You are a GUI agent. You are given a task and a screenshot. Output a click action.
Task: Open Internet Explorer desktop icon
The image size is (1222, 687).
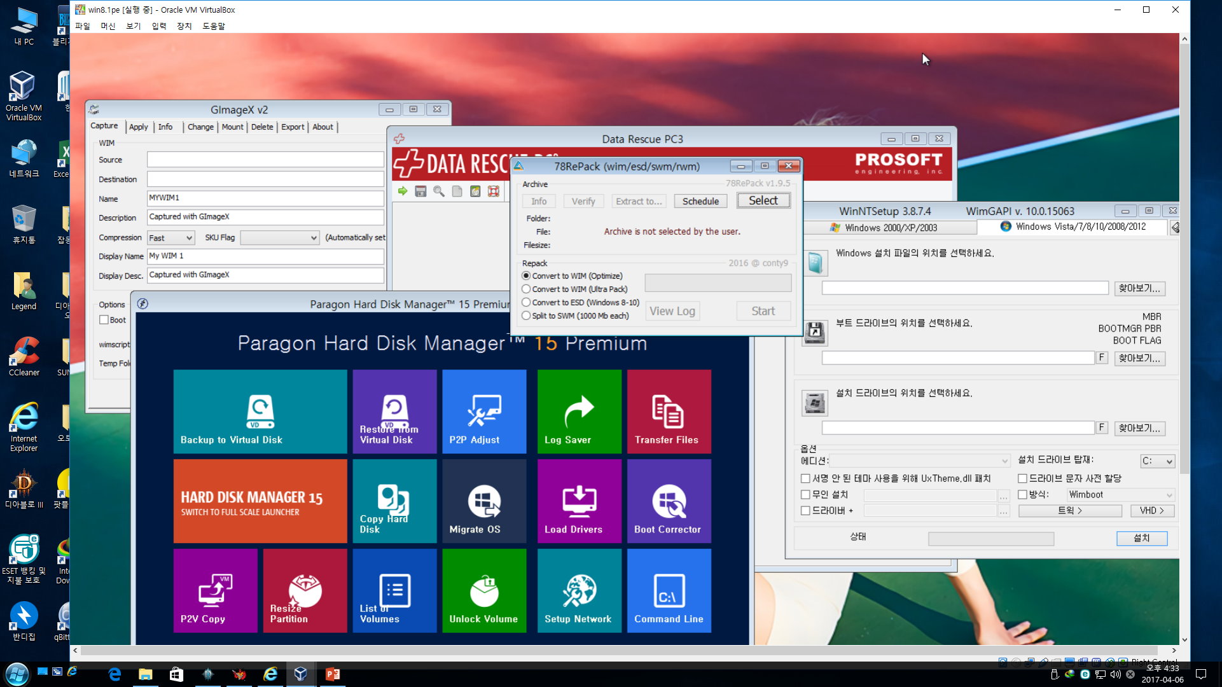pos(24,427)
